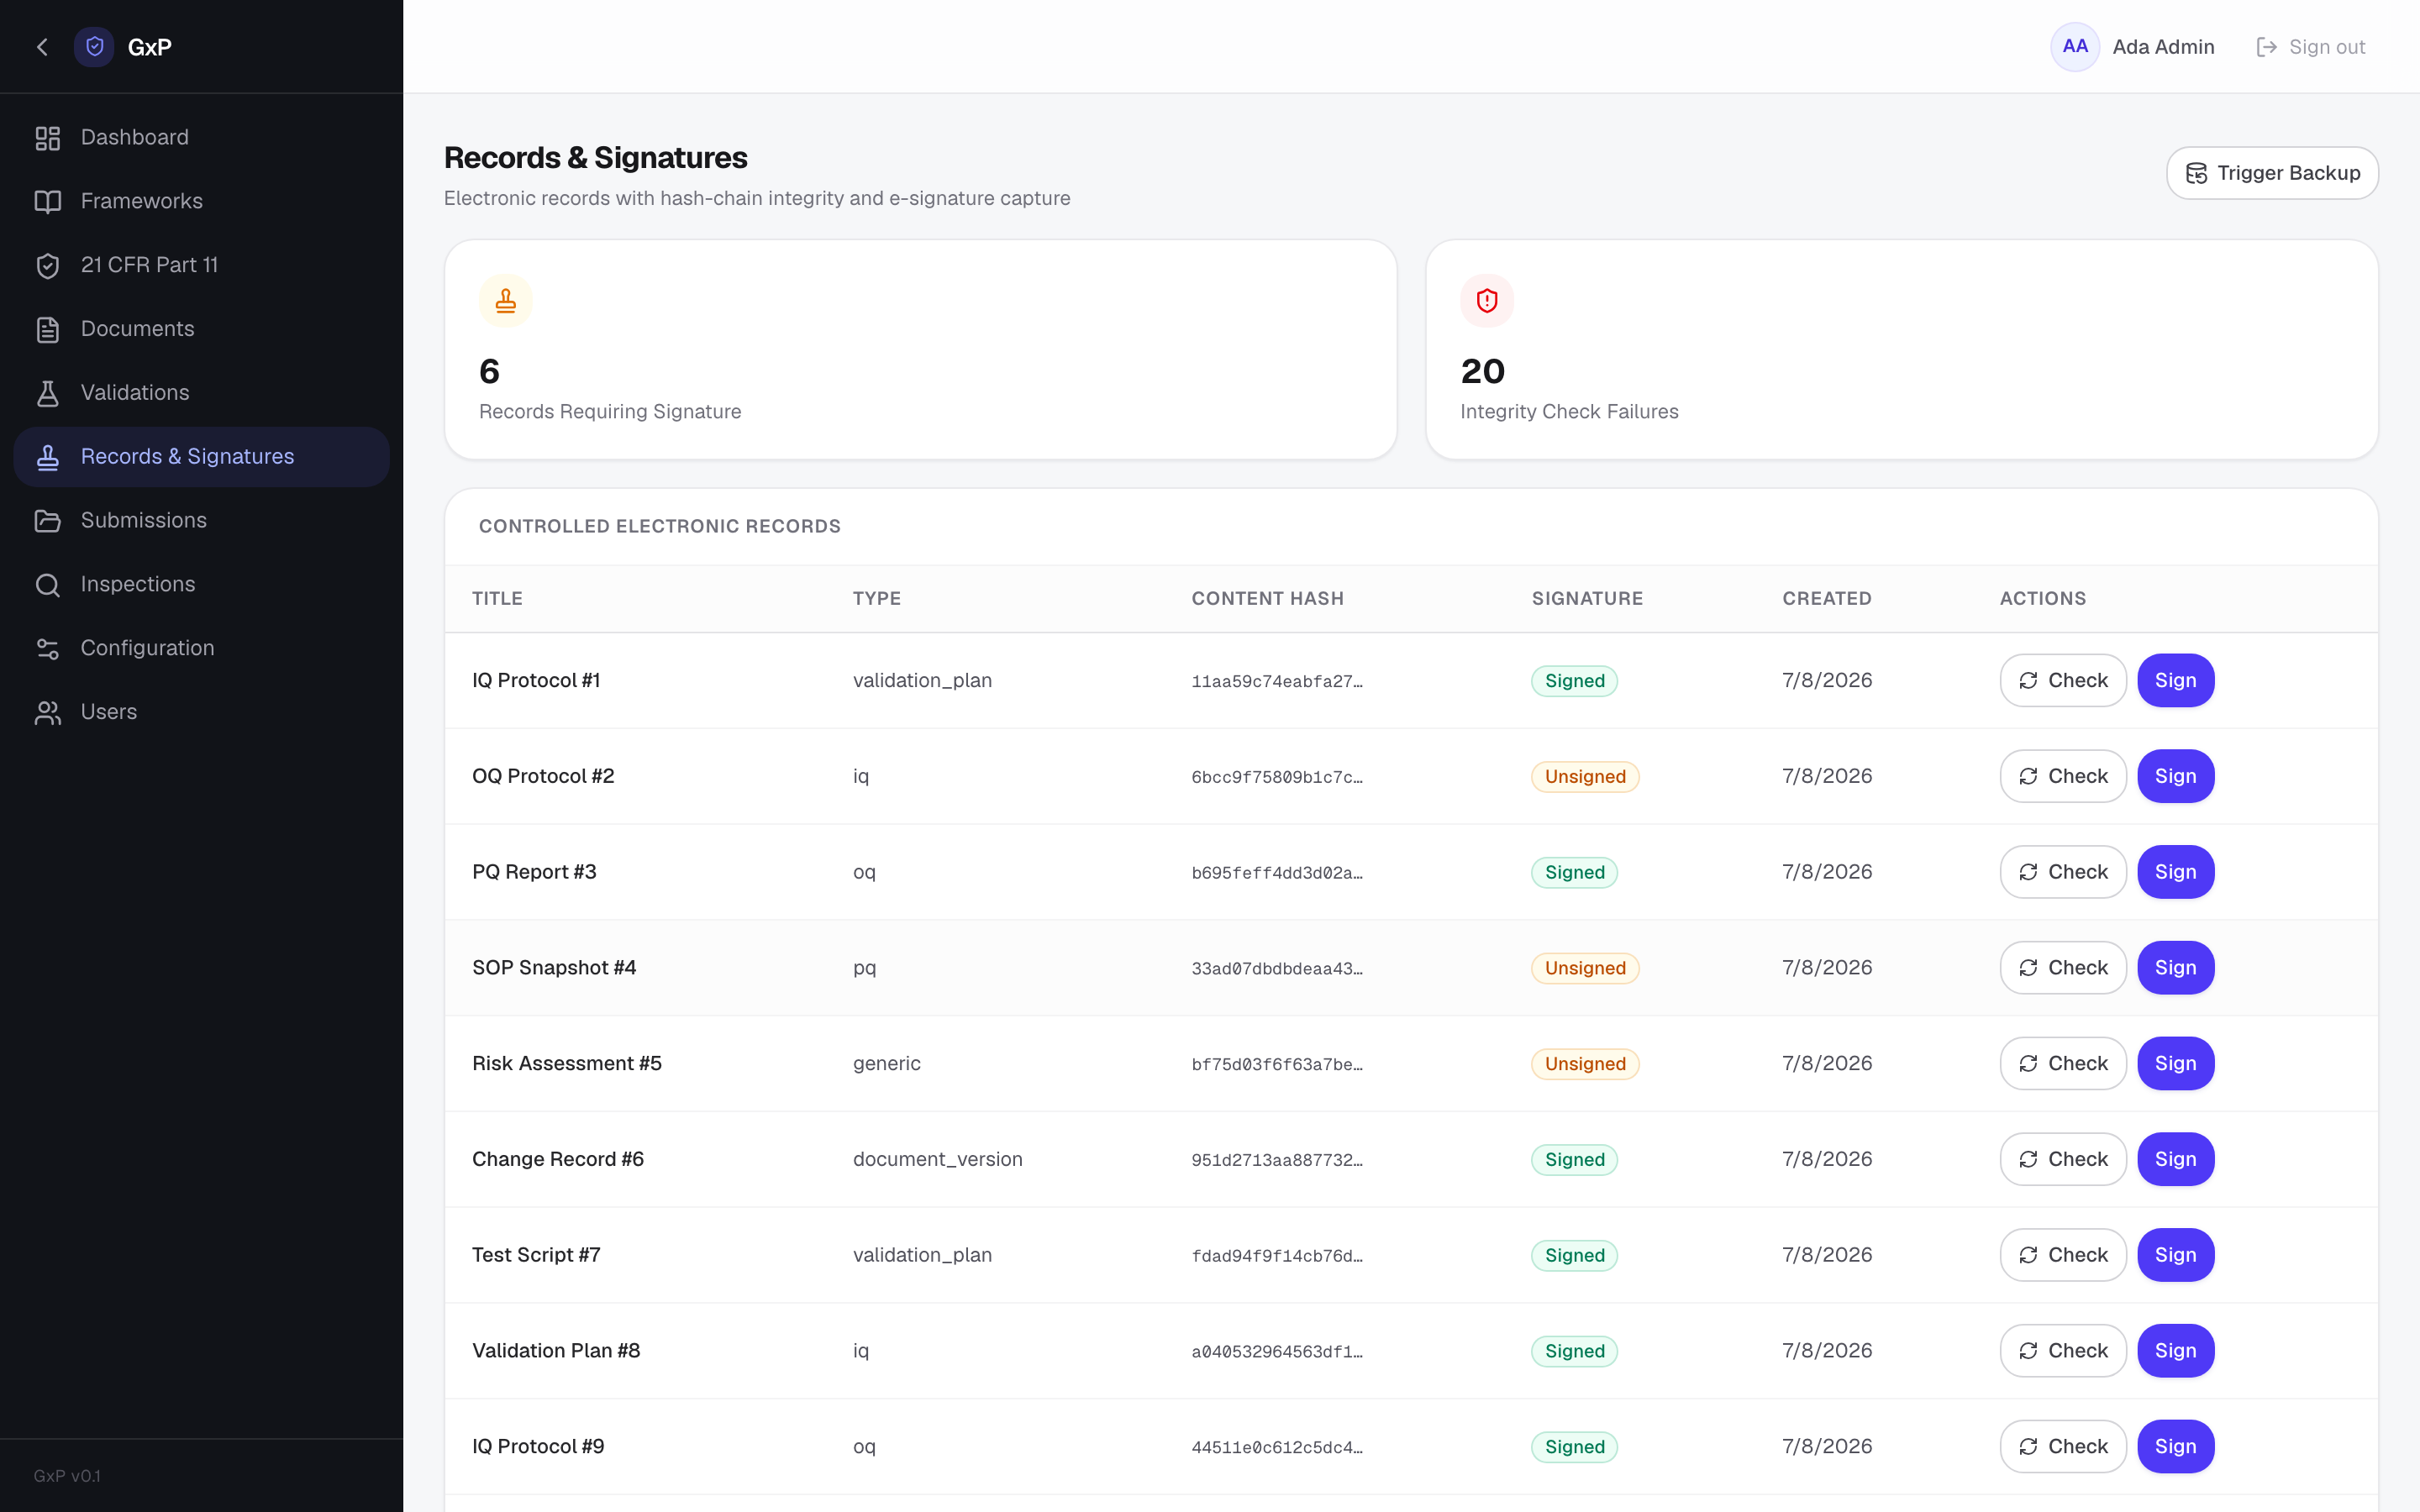The height and width of the screenshot is (1512, 2420).
Task: Run Check on Validation Plan #8
Action: pos(2063,1351)
